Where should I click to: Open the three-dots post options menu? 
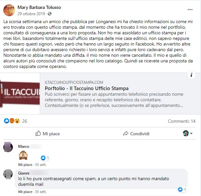[190, 10]
